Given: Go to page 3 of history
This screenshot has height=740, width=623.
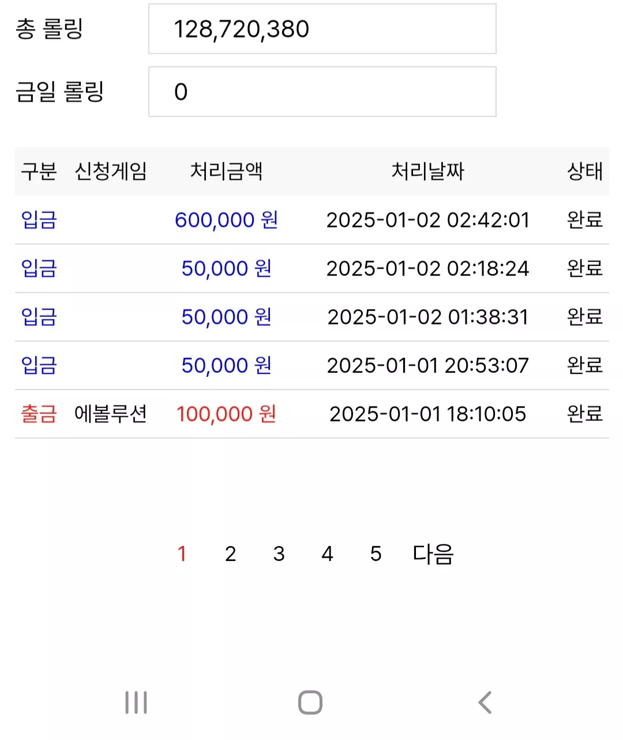Looking at the screenshot, I should 279,554.
